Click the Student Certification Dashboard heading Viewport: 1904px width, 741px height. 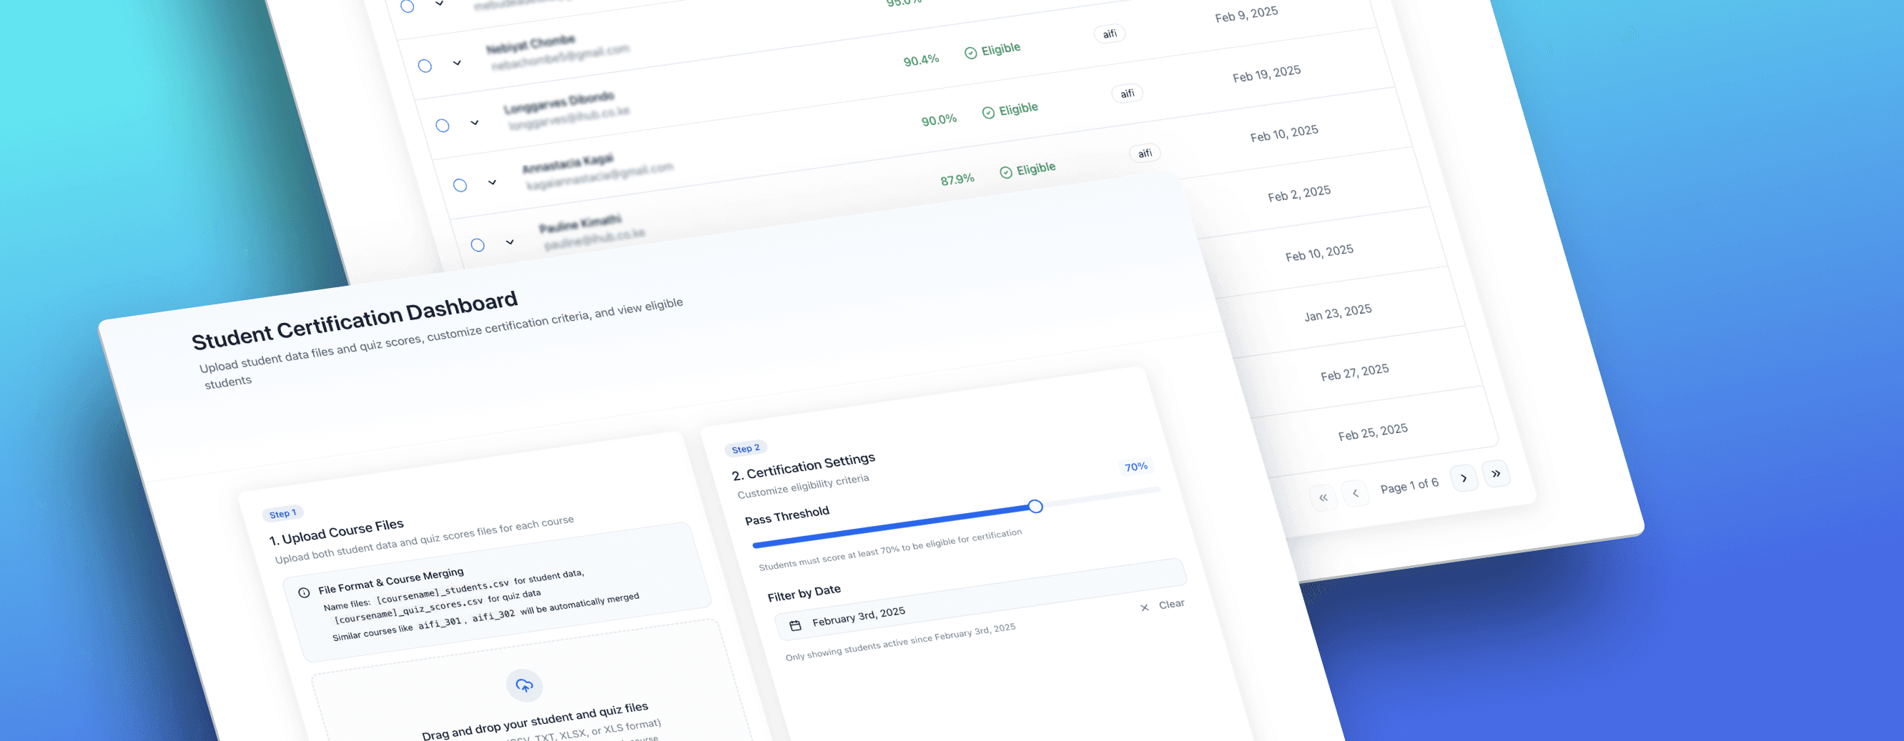coord(354,321)
